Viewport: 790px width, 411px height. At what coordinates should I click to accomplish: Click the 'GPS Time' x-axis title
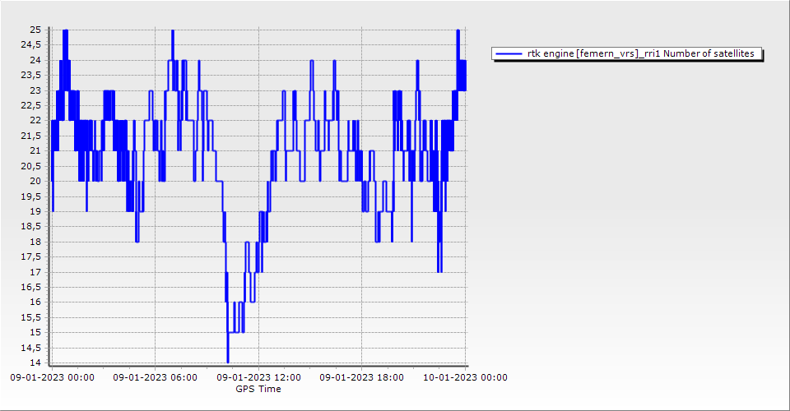point(258,389)
